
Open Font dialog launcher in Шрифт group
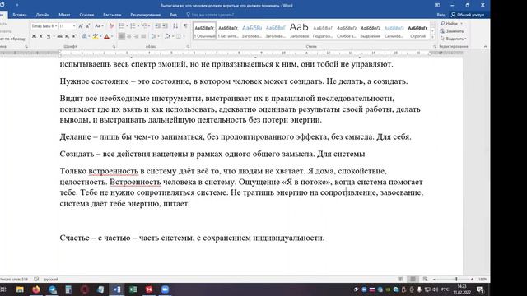click(114, 47)
